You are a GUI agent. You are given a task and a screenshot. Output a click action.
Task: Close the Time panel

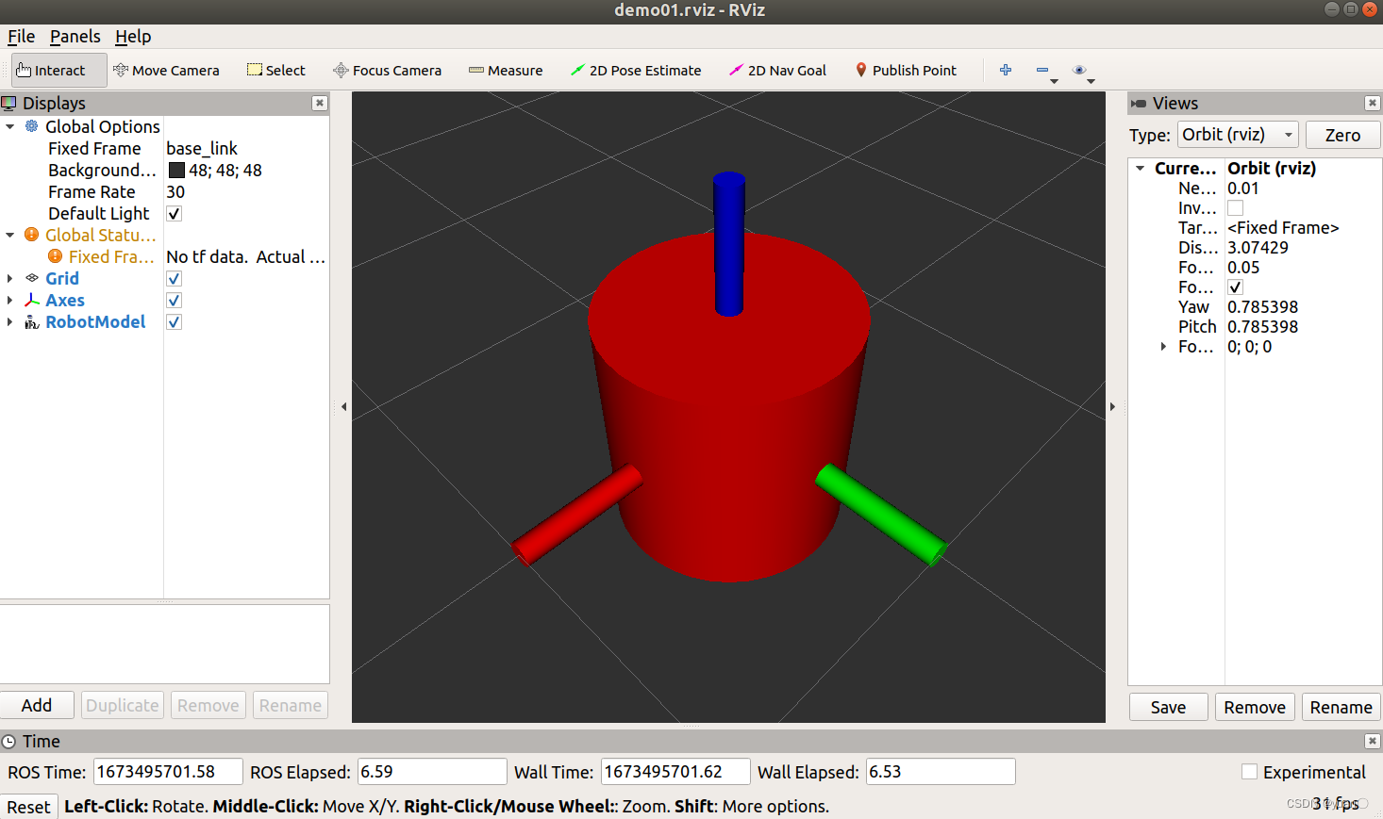[x=1372, y=742]
